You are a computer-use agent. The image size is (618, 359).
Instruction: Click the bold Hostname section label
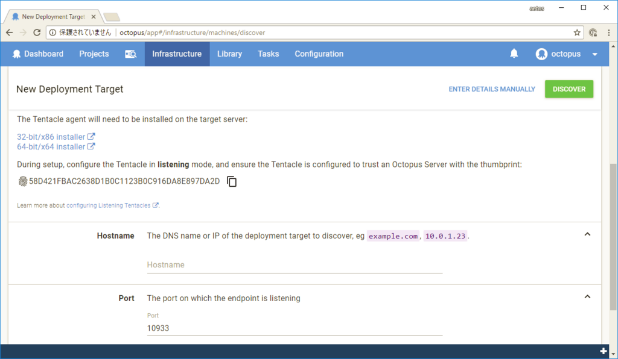click(x=115, y=236)
